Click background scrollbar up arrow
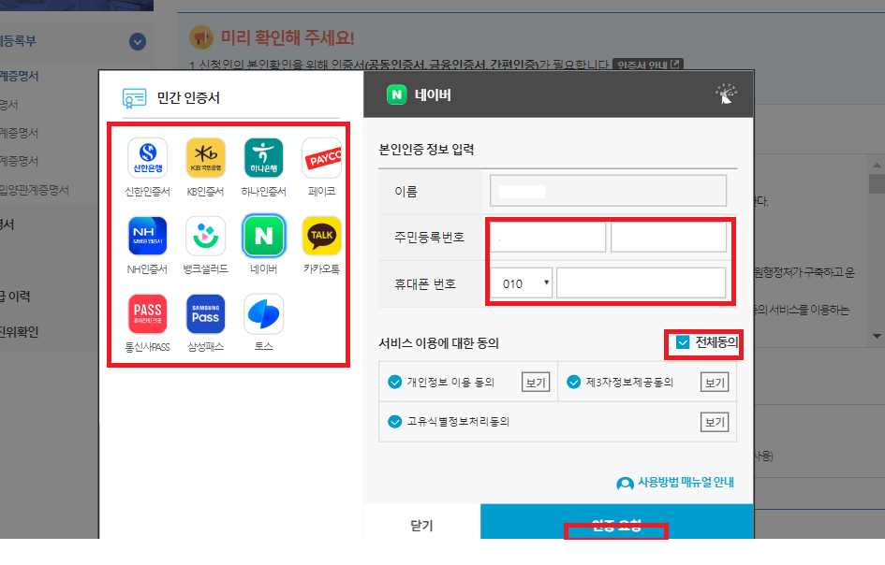This screenshot has height=565, width=885. click(x=877, y=166)
